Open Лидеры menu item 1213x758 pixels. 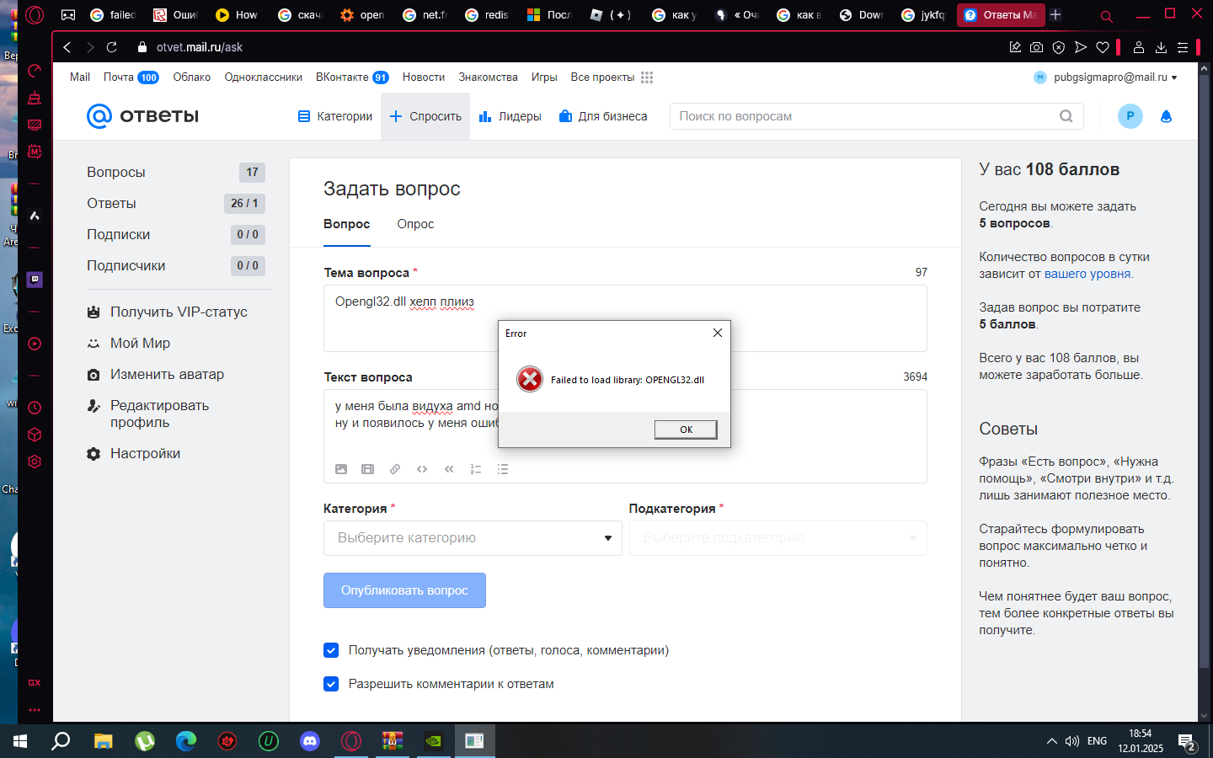point(510,116)
